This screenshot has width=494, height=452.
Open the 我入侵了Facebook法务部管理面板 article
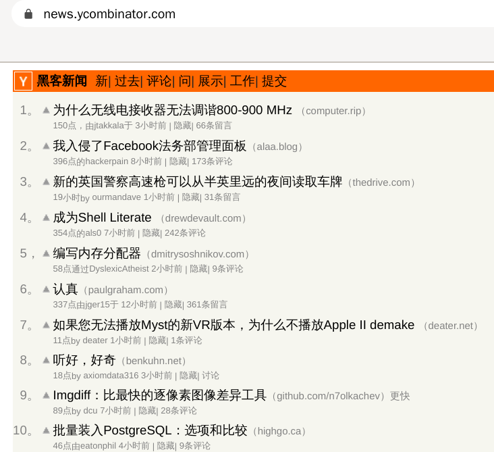(149, 146)
